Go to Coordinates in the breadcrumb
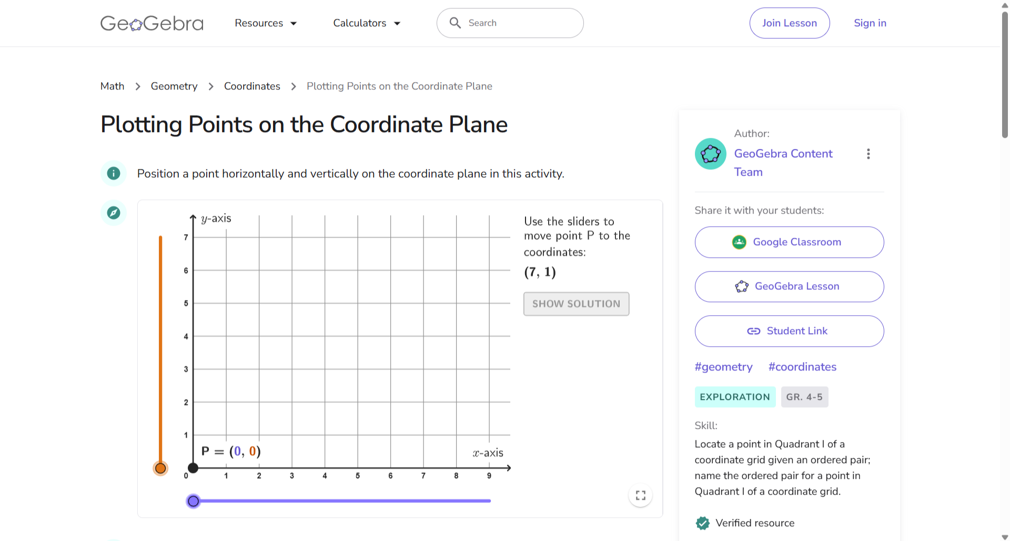This screenshot has height=541, width=1010. tap(252, 86)
